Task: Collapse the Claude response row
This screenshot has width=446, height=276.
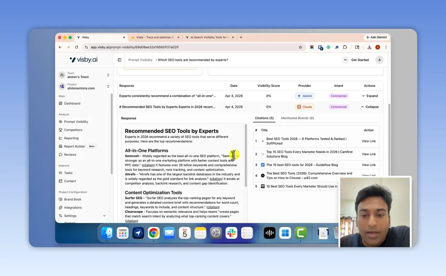Action: click(x=370, y=107)
